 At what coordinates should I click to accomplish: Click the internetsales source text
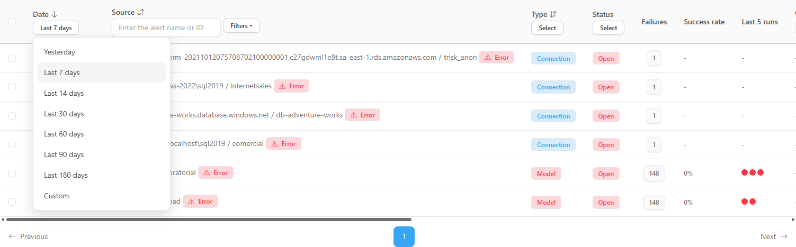pos(221,86)
